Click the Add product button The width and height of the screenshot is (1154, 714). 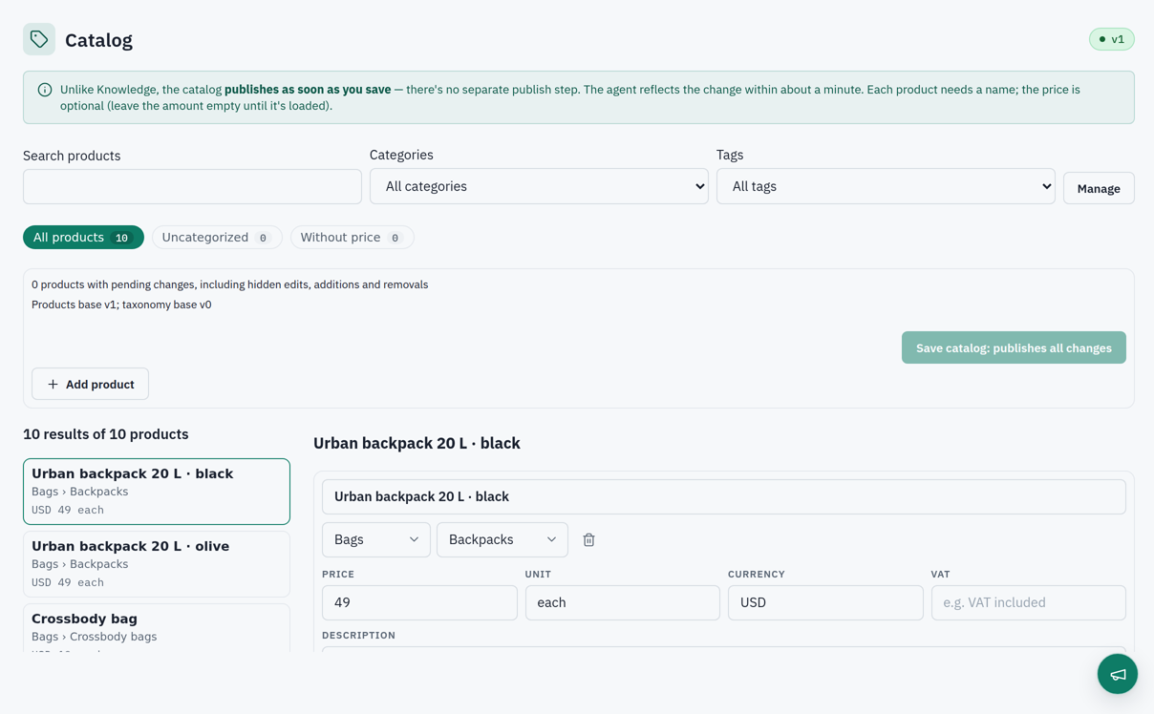click(90, 384)
